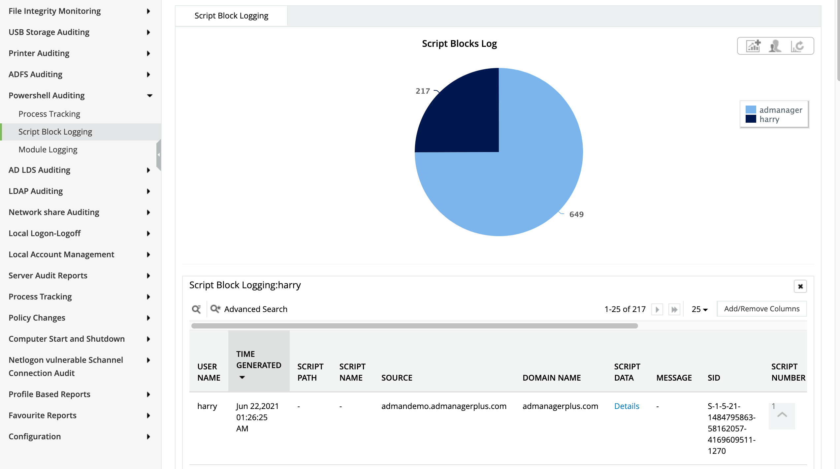
Task: Close the Script Block Logging:harry panel
Action: [800, 286]
